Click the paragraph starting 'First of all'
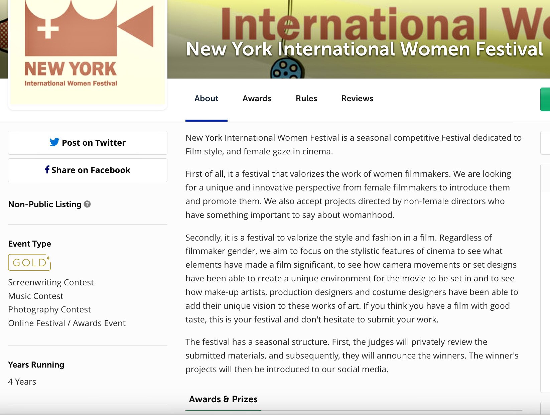 point(349,194)
